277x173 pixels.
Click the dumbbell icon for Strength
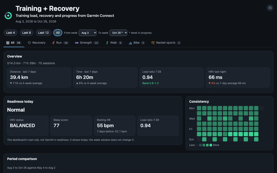[77, 43]
